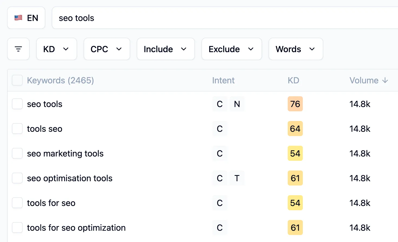The height and width of the screenshot is (242, 398).
Task: Click the KD score 64 badge
Action: click(295, 129)
